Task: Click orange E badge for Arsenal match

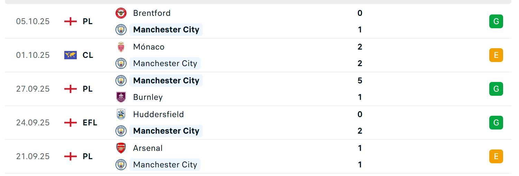Action: [496, 156]
